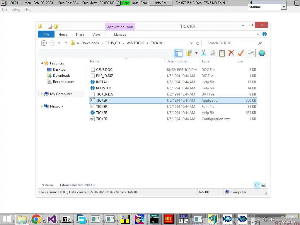Click the envelope E-mail icon
The height and width of the screenshot is (225, 300).
point(250,53)
